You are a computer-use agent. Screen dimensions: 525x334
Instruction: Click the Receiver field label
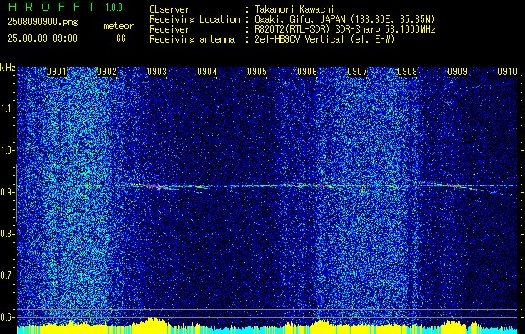[169, 29]
